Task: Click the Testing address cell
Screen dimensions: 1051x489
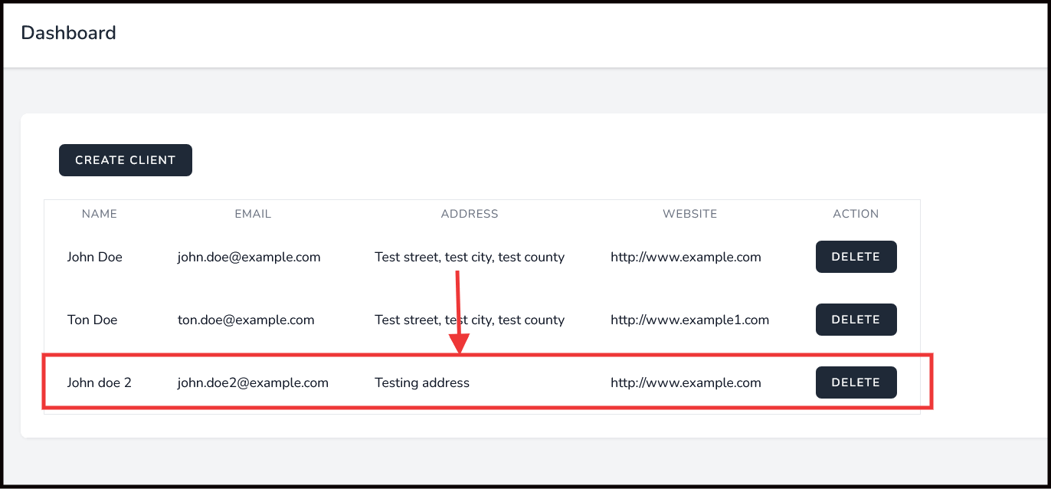Action: click(422, 382)
